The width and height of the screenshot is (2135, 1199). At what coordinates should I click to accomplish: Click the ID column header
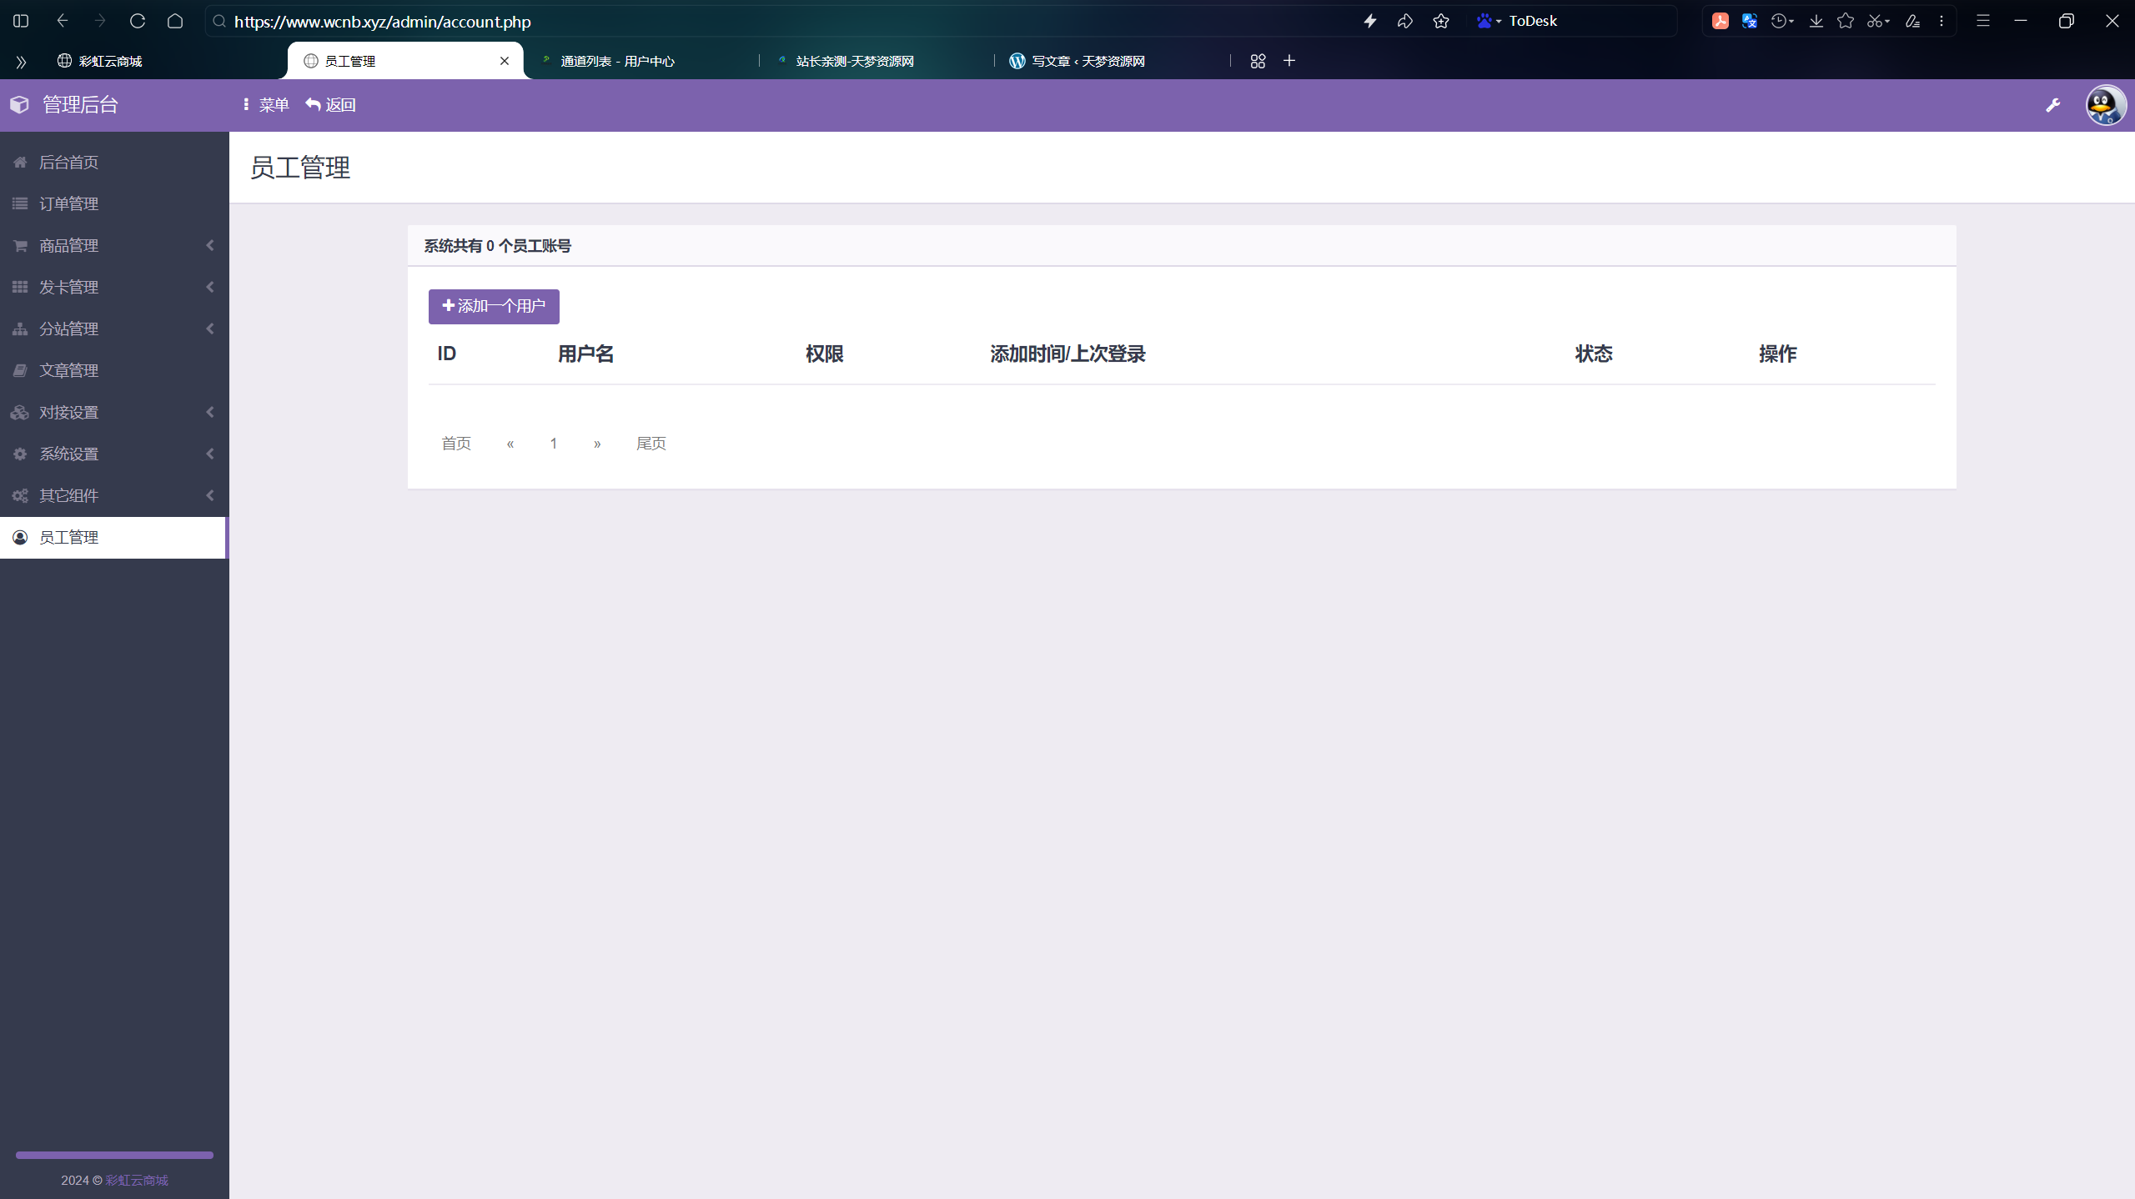point(447,354)
